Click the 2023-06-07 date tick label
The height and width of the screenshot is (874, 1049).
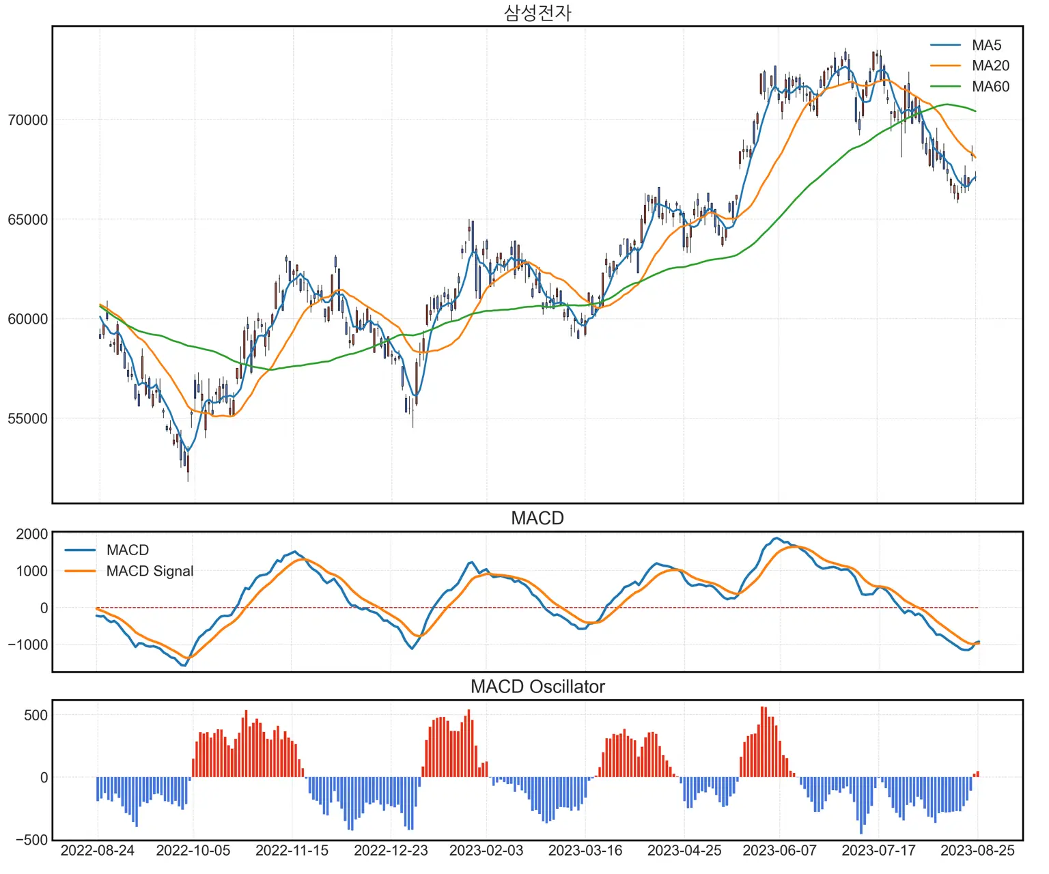[x=779, y=851]
